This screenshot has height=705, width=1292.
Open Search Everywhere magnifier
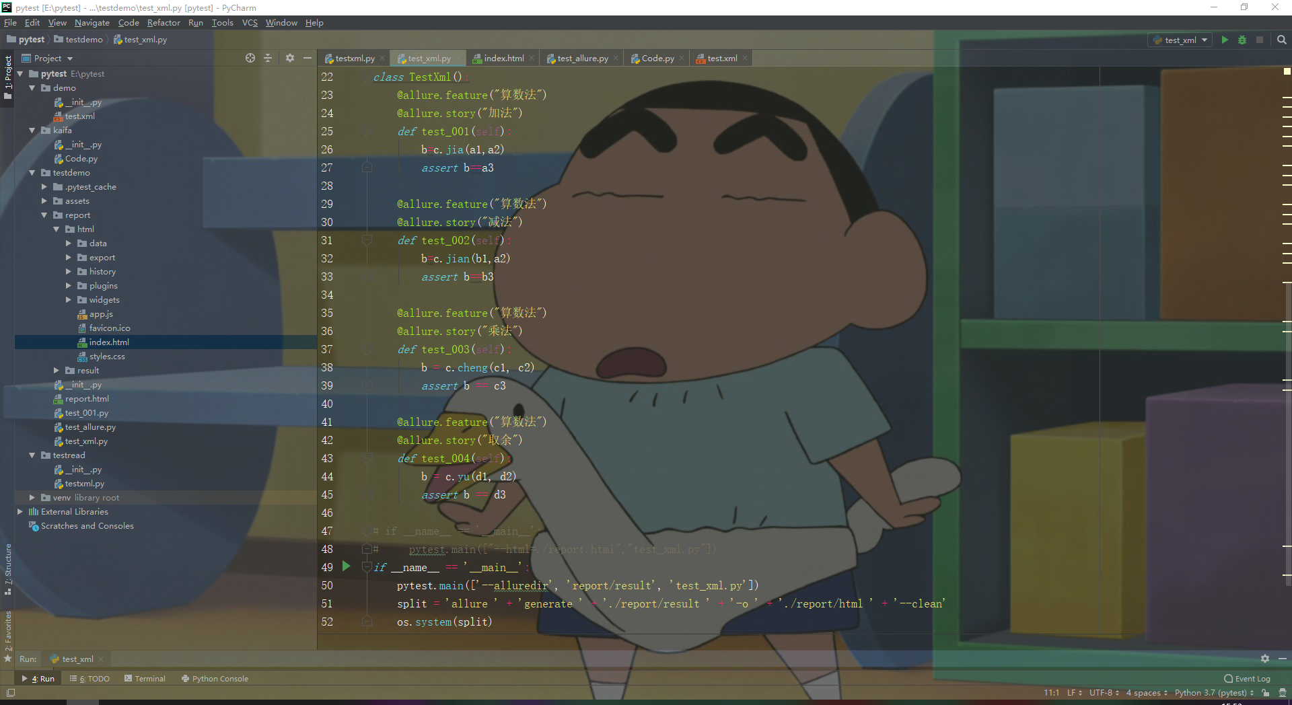pos(1282,40)
